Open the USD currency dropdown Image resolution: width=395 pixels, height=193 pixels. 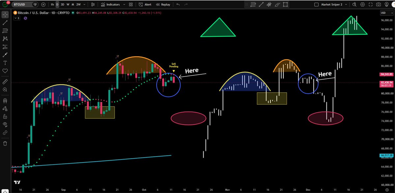(x=386, y=13)
